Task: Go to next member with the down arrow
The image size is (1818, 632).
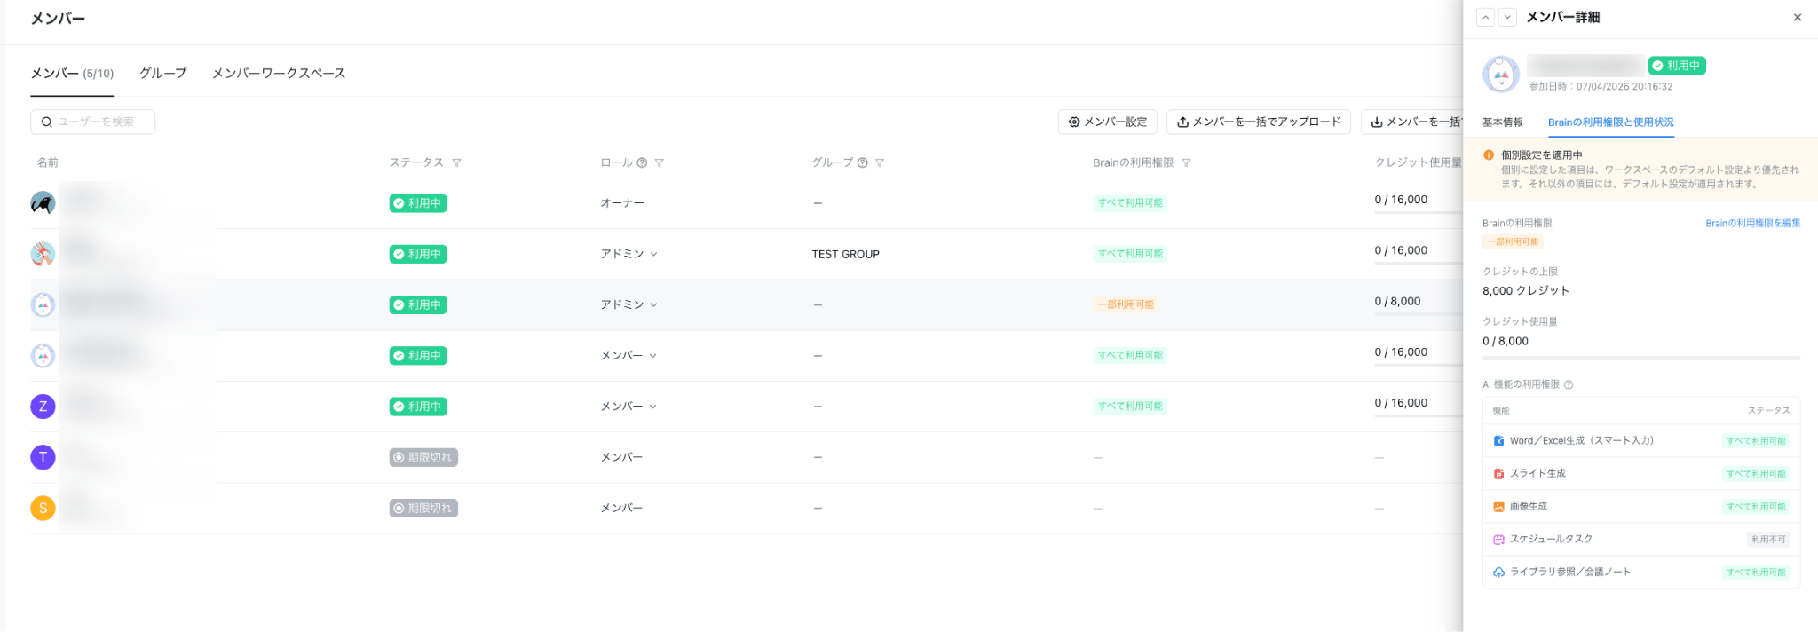Action: tap(1507, 18)
